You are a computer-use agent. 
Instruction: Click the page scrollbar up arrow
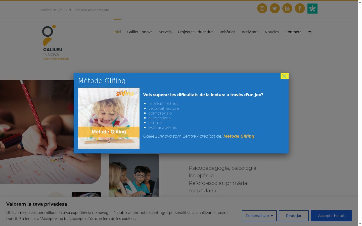tap(360, 2)
